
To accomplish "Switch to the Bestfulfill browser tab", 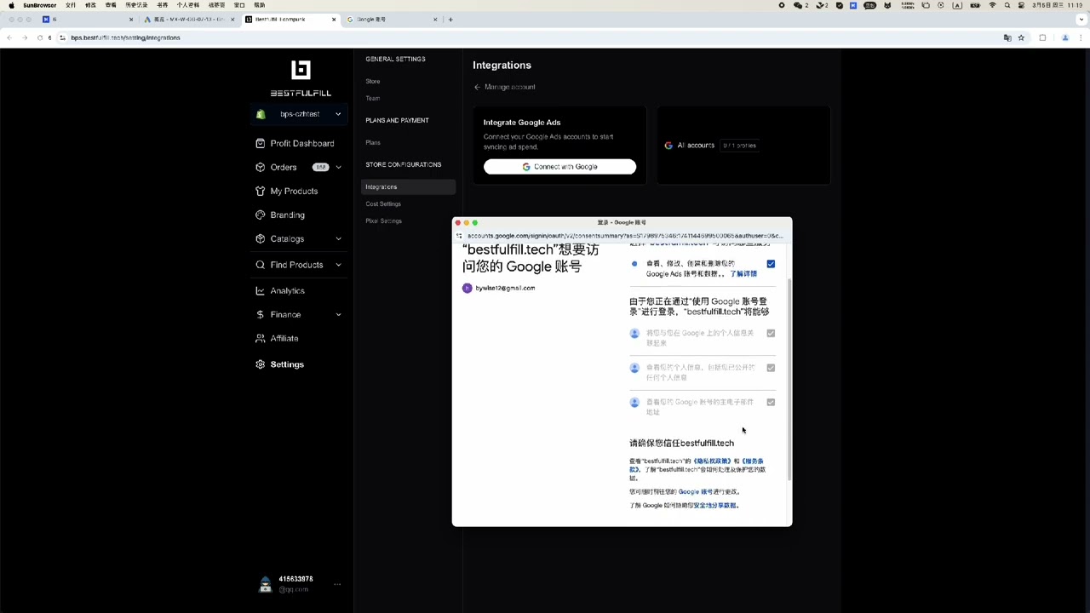I will (290, 19).
